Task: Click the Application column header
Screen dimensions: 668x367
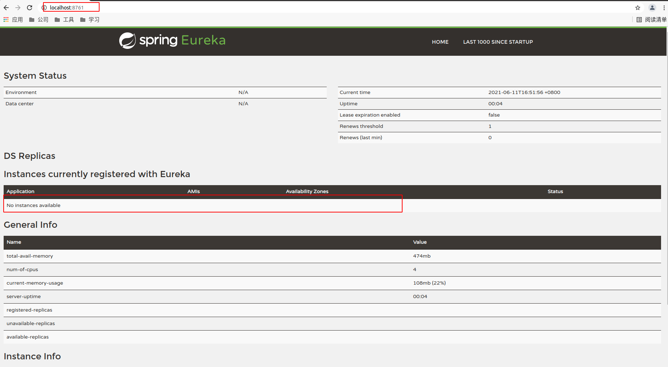Action: (20, 192)
